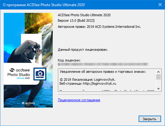Viewport: 165px width, 126px height.
Task: Click the copyright notice scroll down arrow
Action: pyautogui.click(x=158, y=89)
